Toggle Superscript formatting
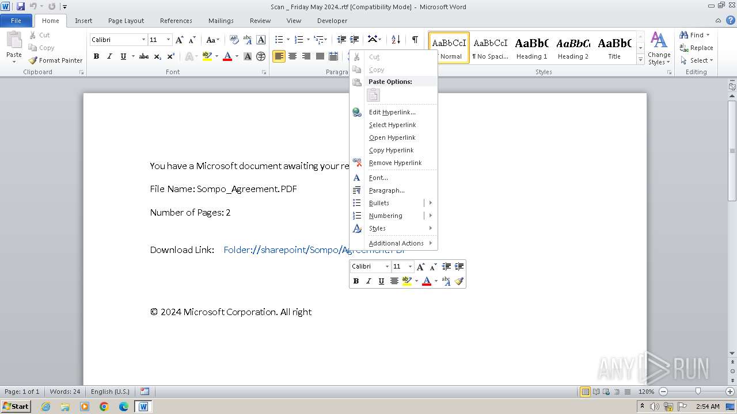This screenshot has height=414, width=737. click(171, 56)
